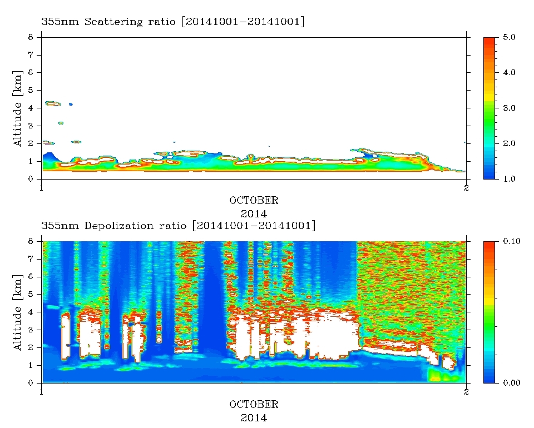Click altitude tick "7" on the scattering plot
The width and height of the screenshot is (534, 428).
pyautogui.click(x=31, y=55)
